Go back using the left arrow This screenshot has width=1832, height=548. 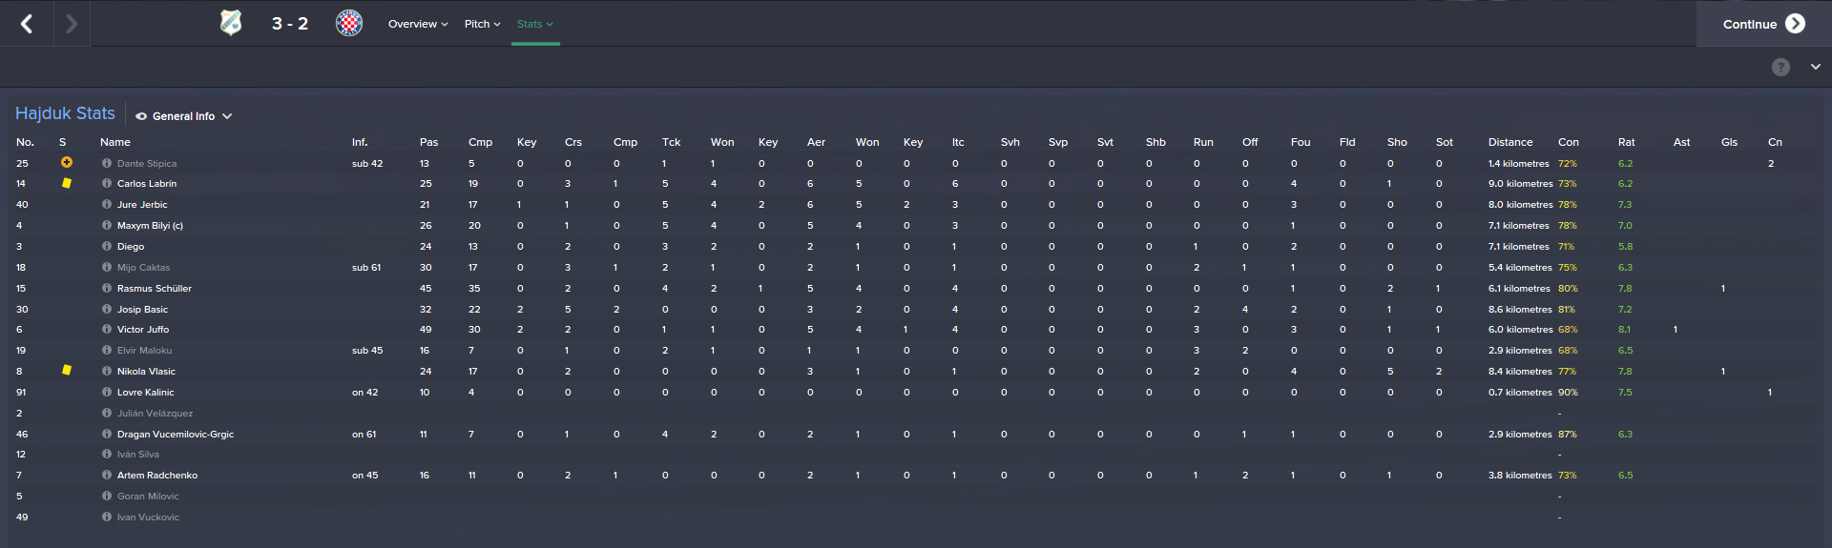tap(27, 24)
